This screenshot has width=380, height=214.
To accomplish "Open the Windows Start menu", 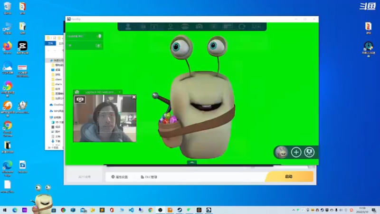I will click(x=5, y=210).
